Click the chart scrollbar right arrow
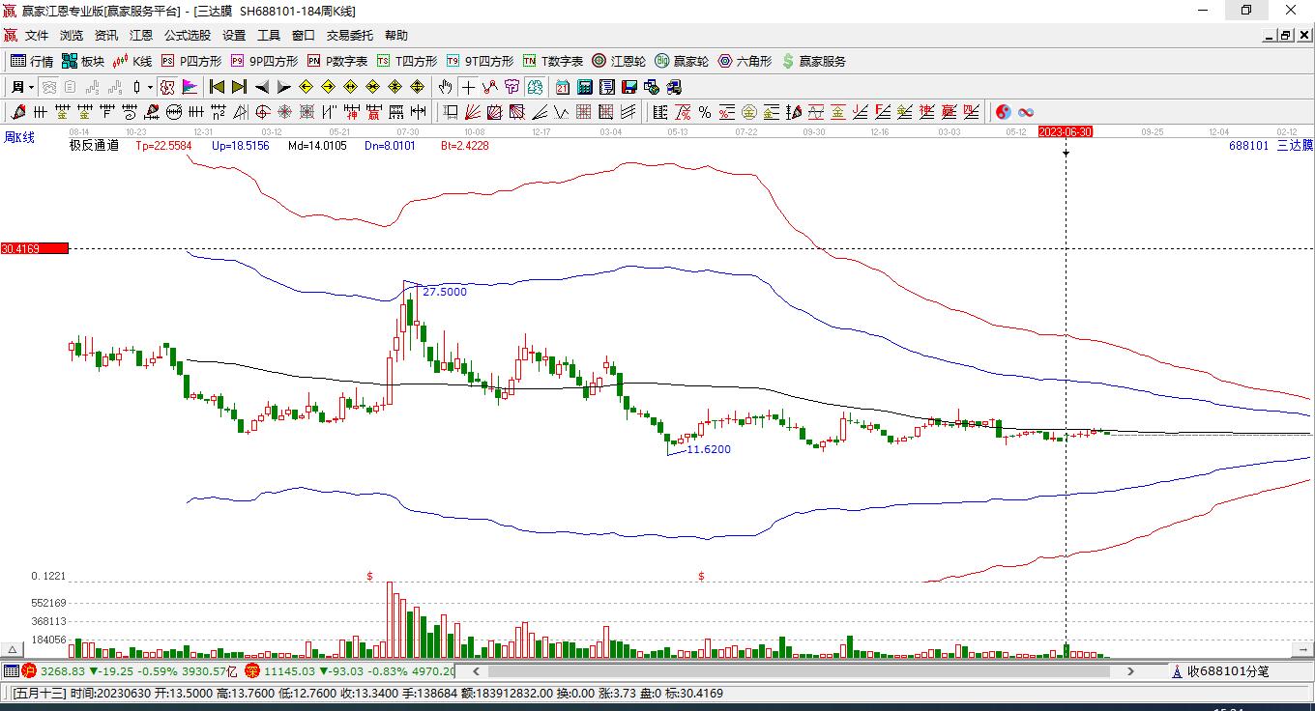Screen dimensions: 1315x711 tap(1130, 670)
